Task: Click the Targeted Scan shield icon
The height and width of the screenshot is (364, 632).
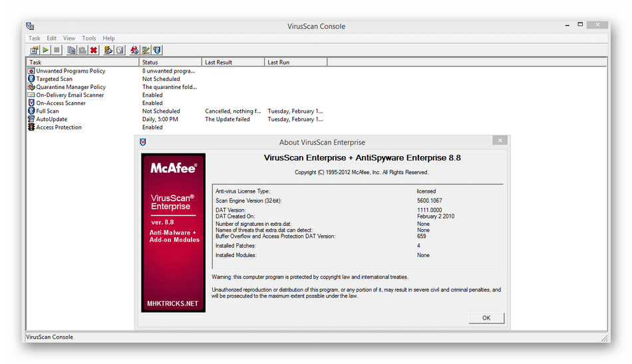Action: (31, 78)
